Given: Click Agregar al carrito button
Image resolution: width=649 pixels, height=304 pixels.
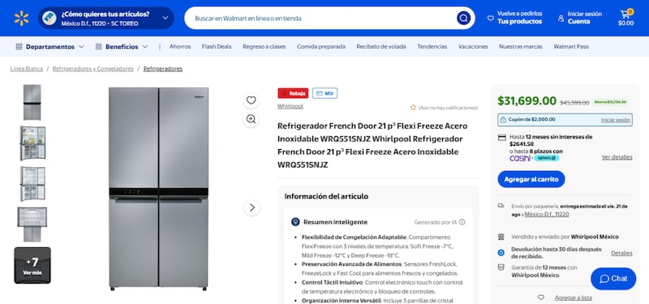Looking at the screenshot, I should tap(531, 179).
